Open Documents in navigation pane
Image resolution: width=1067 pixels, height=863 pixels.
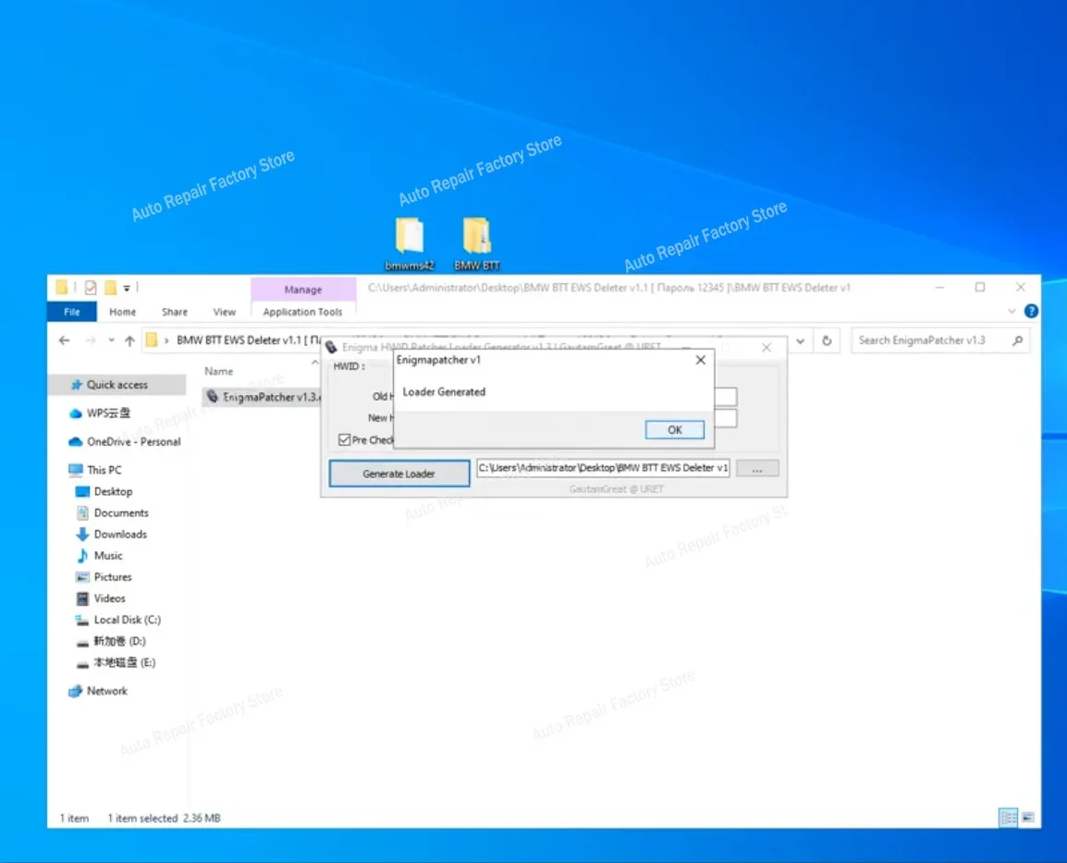pyautogui.click(x=121, y=513)
